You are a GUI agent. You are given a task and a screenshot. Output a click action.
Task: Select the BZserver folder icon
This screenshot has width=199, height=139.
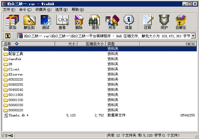coord(6,74)
